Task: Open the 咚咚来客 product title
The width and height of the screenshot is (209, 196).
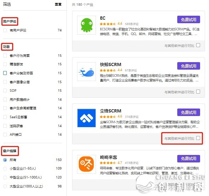Action: tap(108, 157)
